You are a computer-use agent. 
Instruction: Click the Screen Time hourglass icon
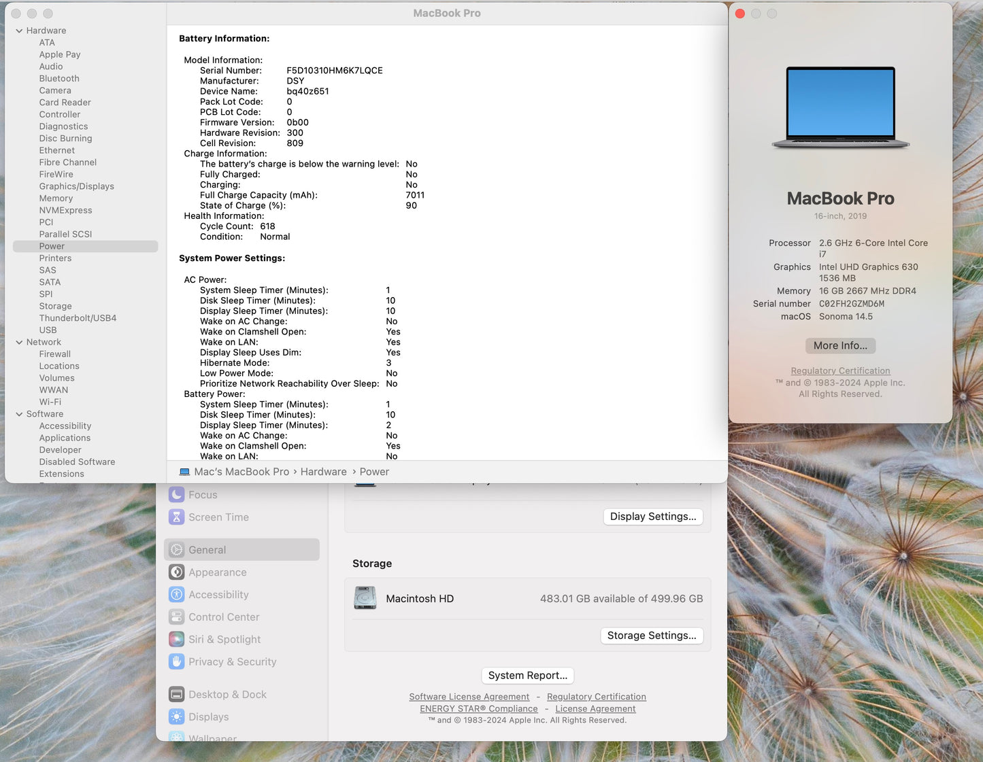tap(177, 517)
